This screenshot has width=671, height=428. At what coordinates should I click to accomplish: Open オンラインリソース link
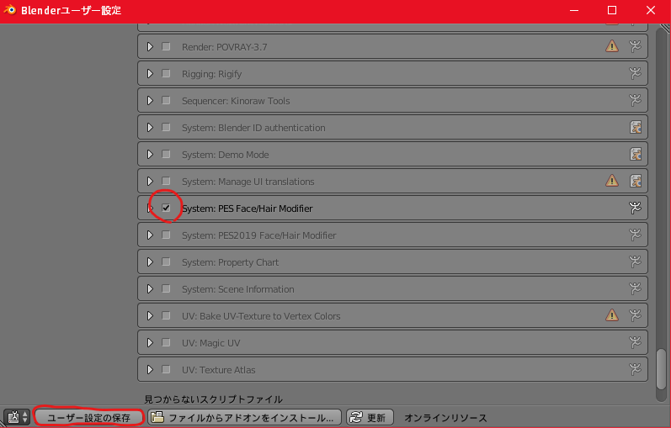click(445, 418)
